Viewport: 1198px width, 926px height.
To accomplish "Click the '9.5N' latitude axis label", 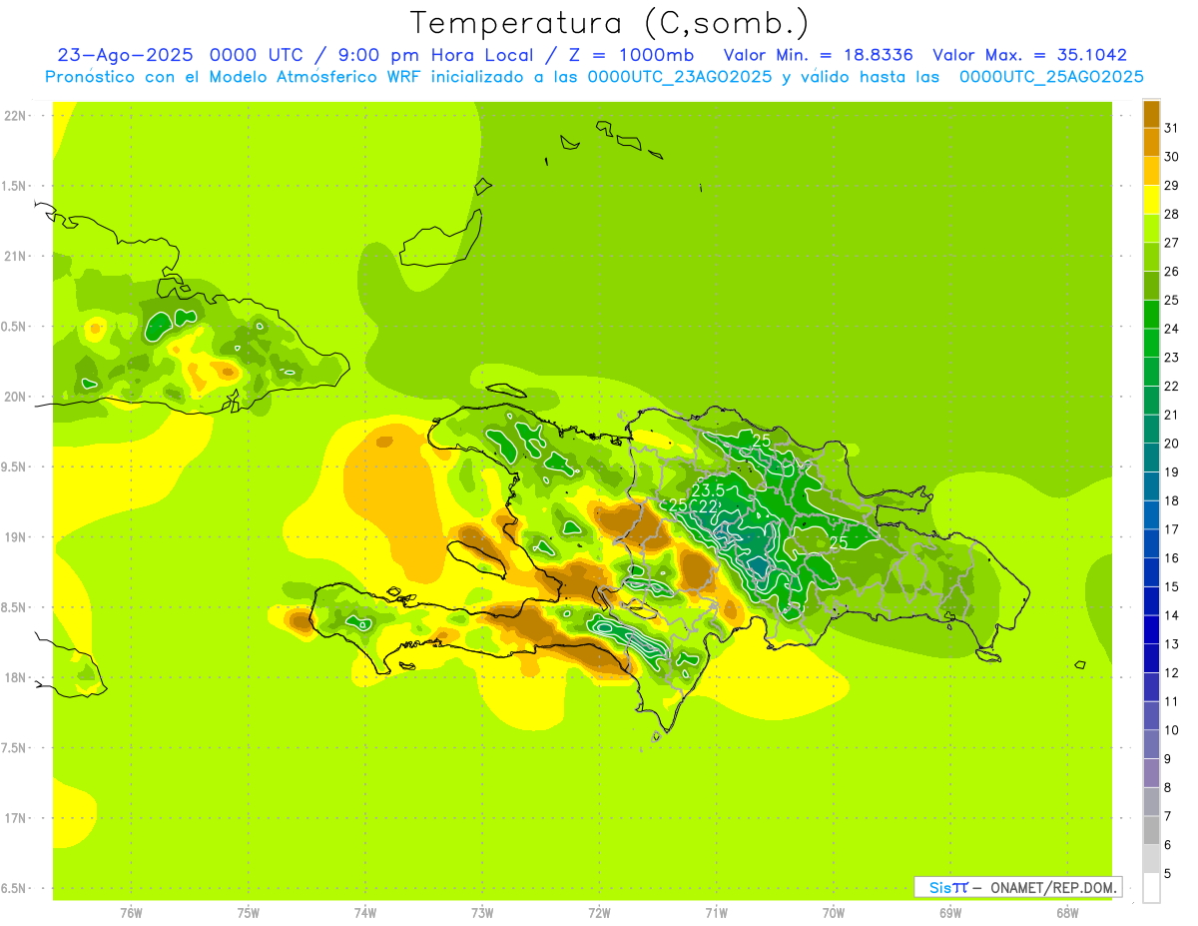I will click(15, 466).
